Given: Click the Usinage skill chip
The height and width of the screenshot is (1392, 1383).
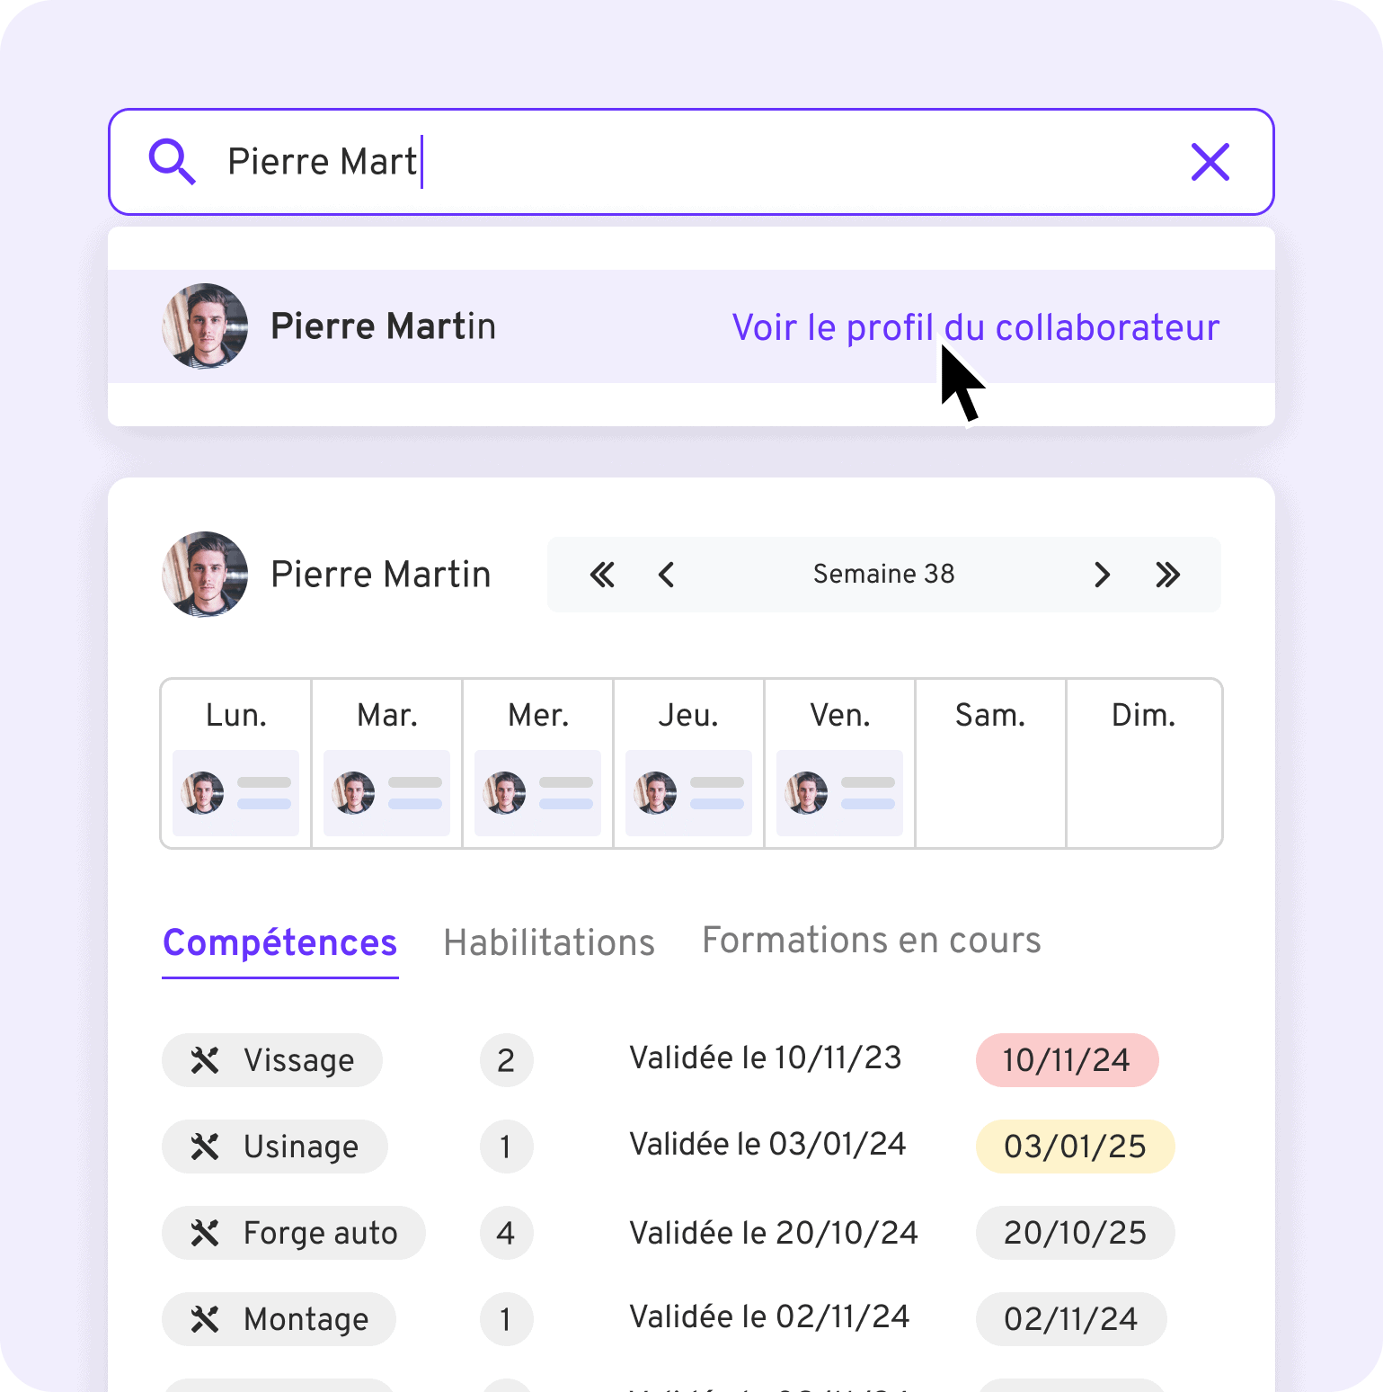Looking at the screenshot, I should [x=275, y=1147].
